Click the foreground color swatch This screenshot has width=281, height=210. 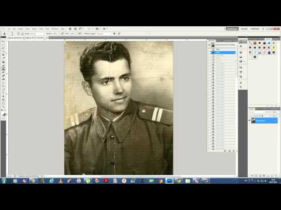click(3, 113)
